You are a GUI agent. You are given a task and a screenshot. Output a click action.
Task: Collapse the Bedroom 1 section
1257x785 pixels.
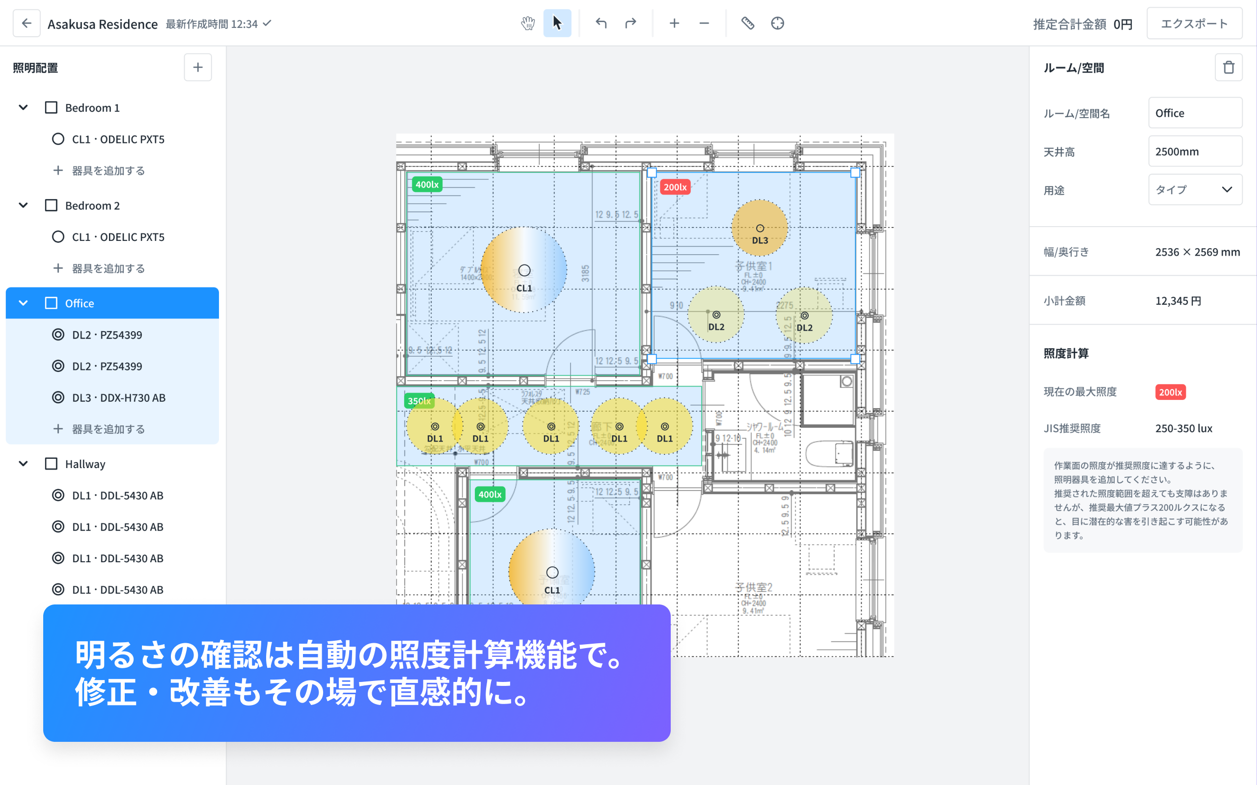pos(24,107)
